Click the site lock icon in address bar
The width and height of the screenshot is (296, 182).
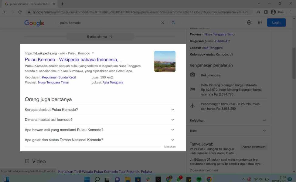click(29, 12)
